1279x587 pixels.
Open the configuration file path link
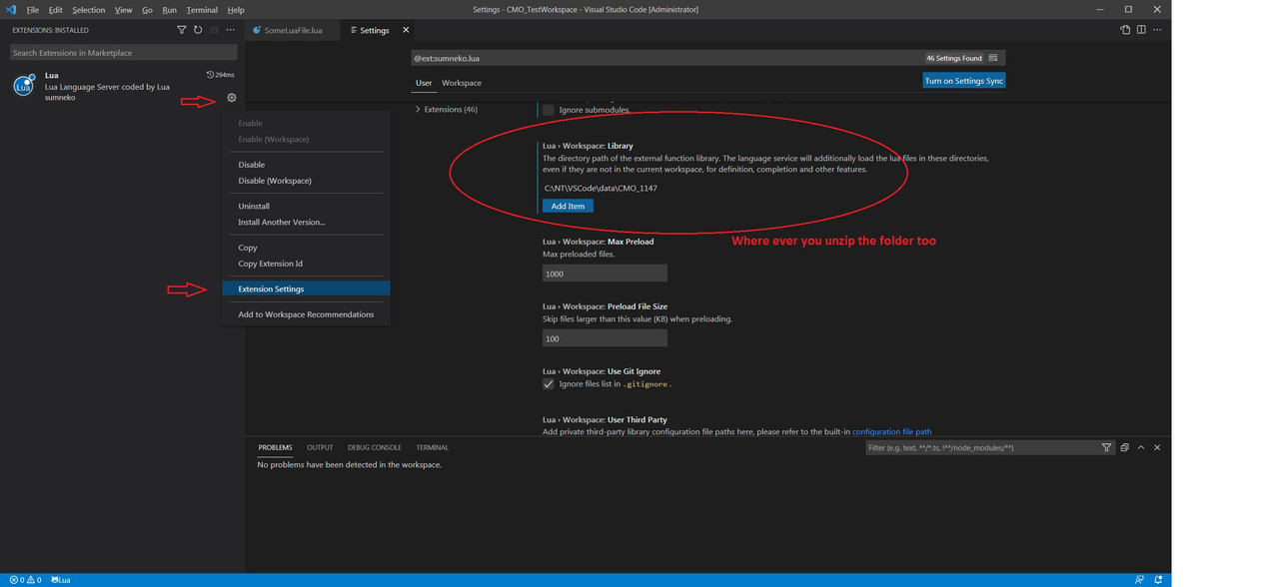click(x=891, y=432)
